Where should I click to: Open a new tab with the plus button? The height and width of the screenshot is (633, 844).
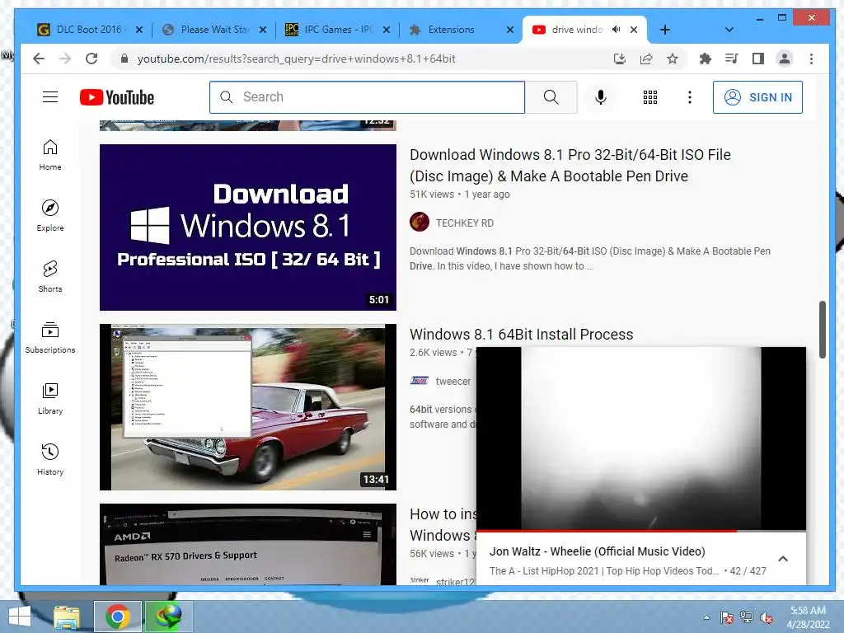coord(665,30)
